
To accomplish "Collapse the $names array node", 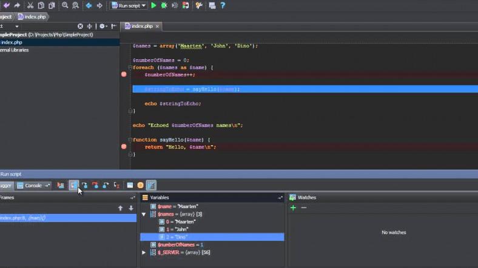I will coord(144,214).
